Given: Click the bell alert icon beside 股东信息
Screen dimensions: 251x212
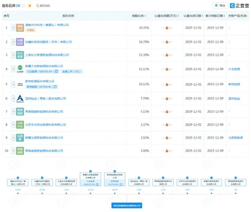Looking at the screenshot, I should pos(30,6).
